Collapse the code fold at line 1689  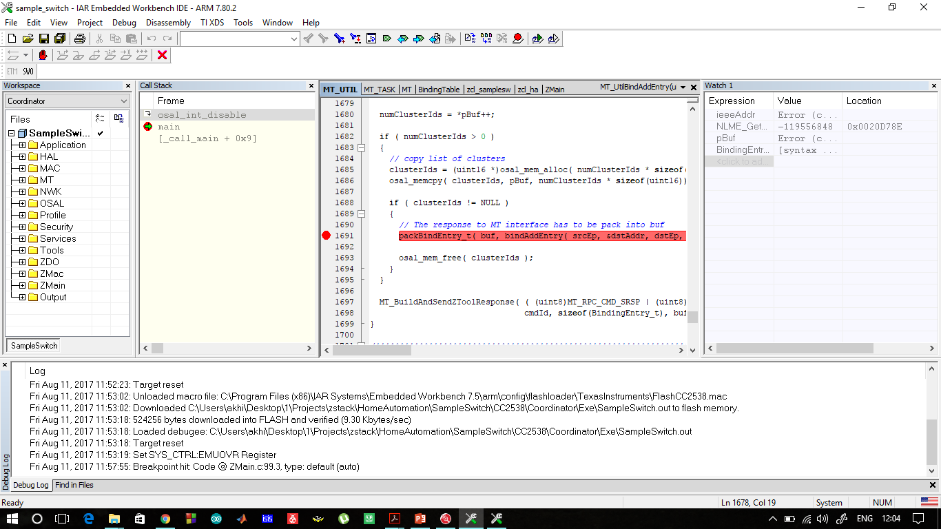[360, 214]
